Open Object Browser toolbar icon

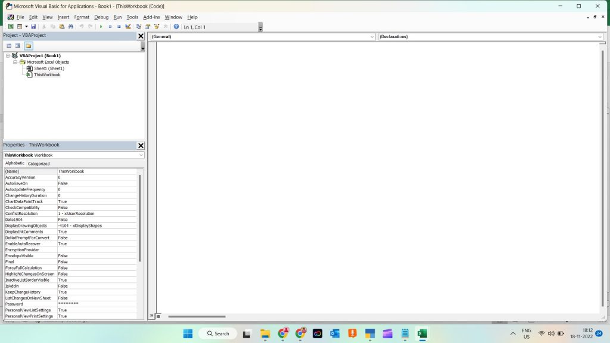157,26
